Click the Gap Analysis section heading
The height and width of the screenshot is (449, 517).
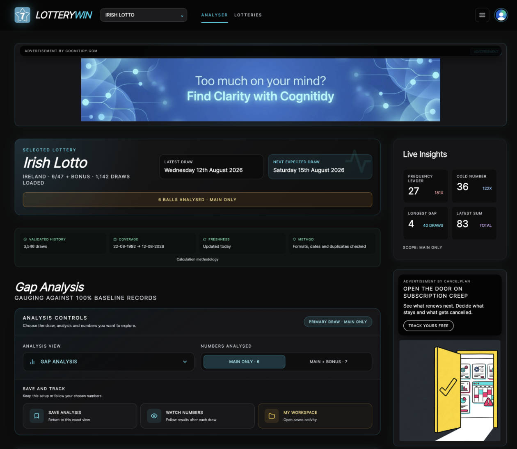click(x=50, y=287)
